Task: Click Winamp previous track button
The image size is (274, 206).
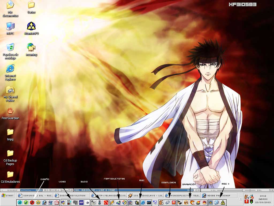Action: click(x=45, y=190)
